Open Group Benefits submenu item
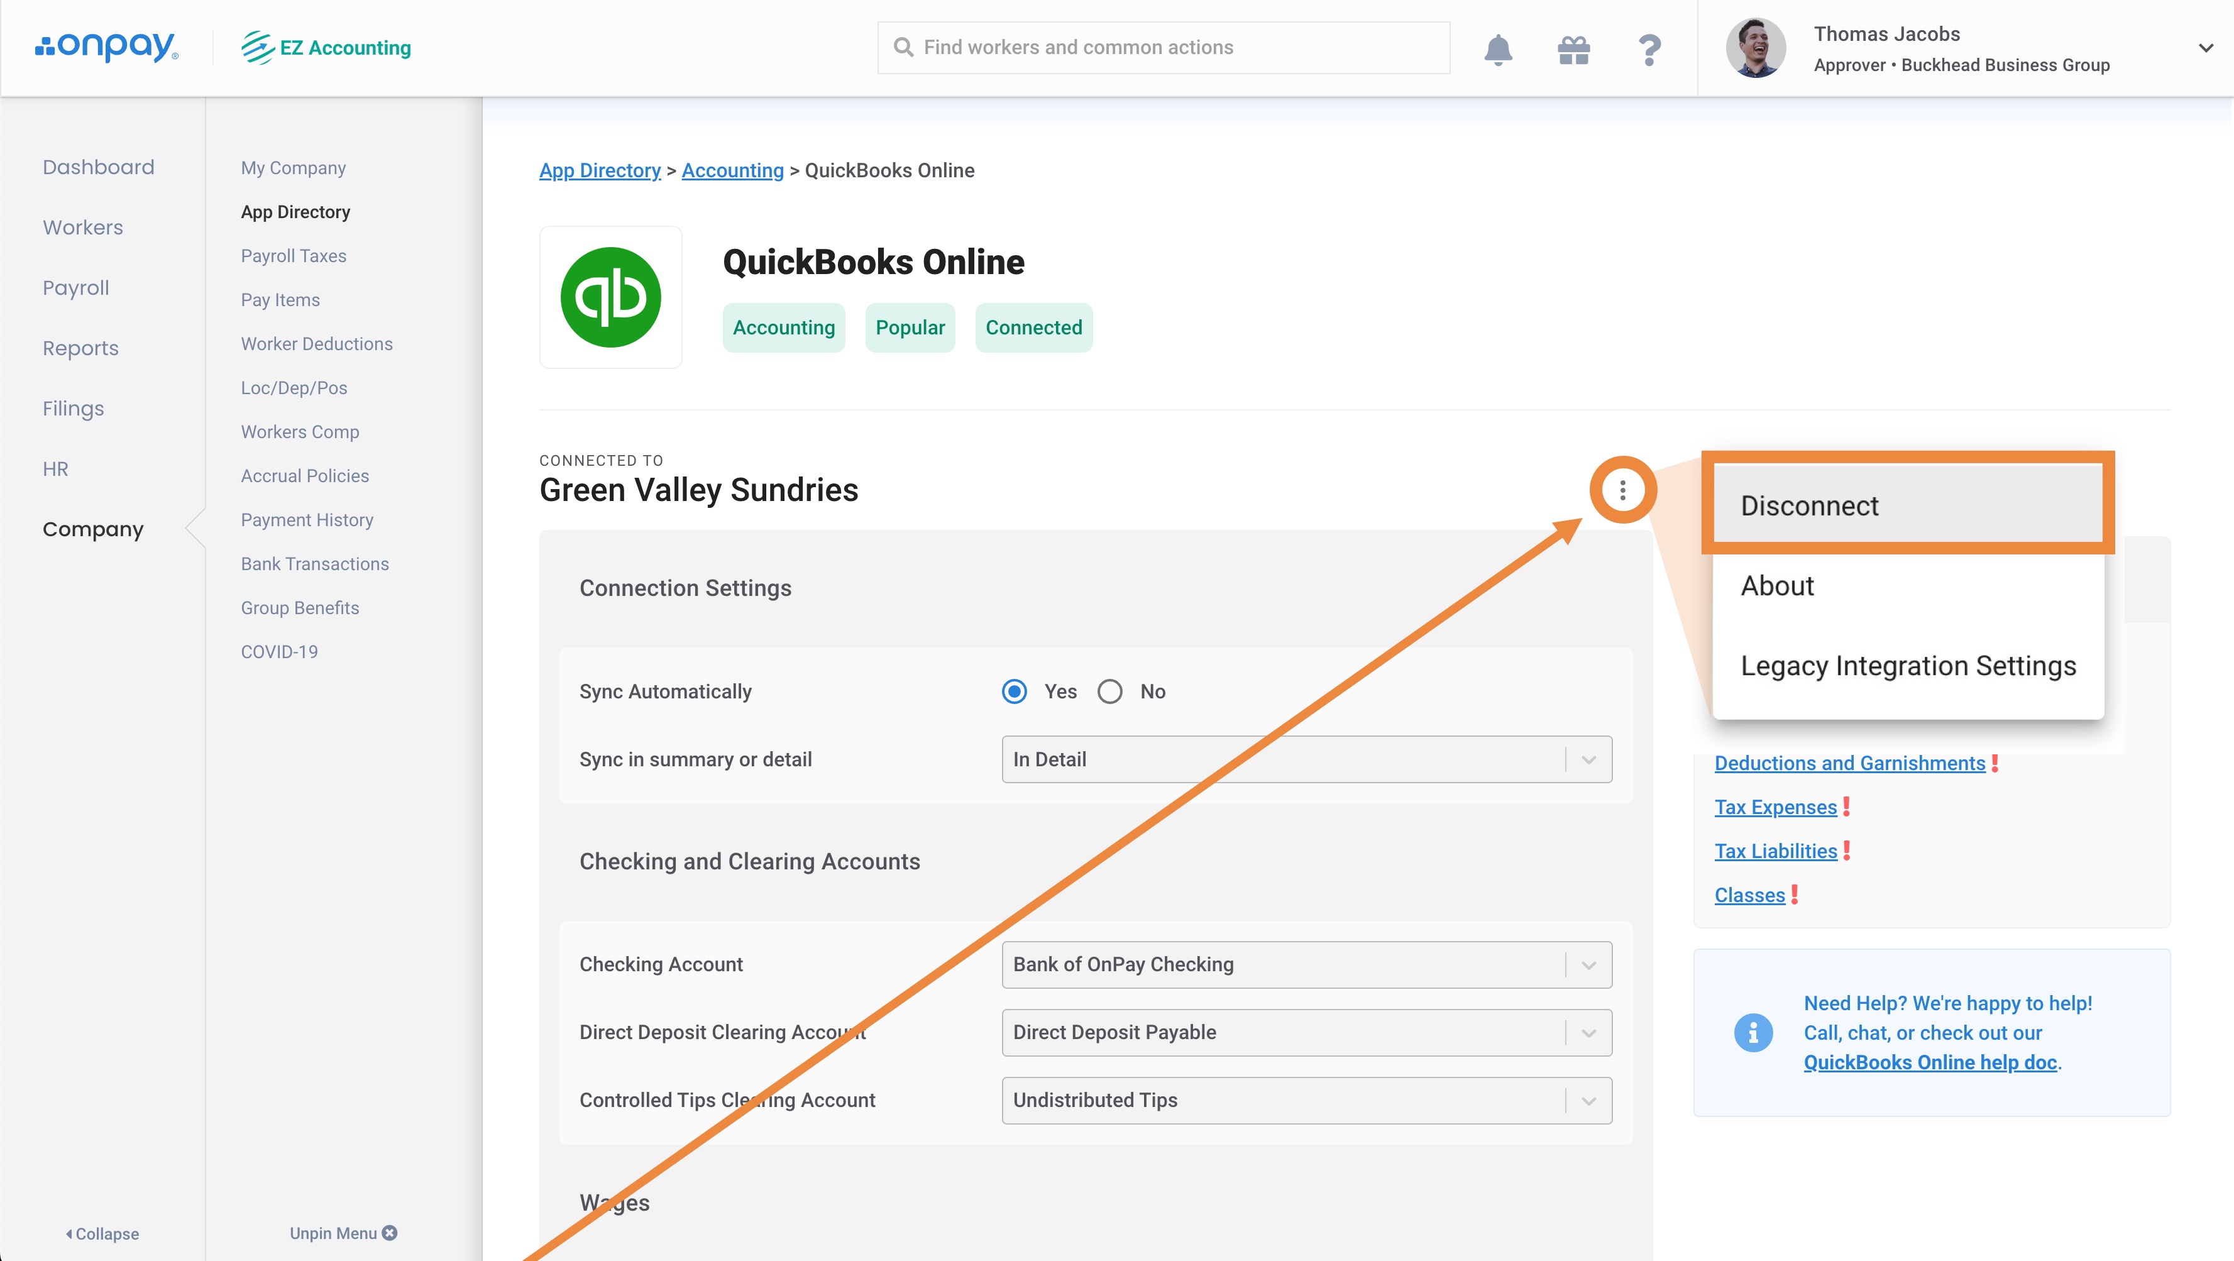Viewport: 2234px width, 1261px height. [300, 608]
